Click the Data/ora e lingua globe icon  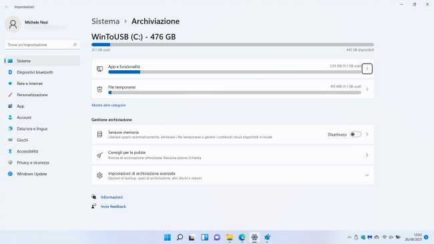[x=10, y=128]
